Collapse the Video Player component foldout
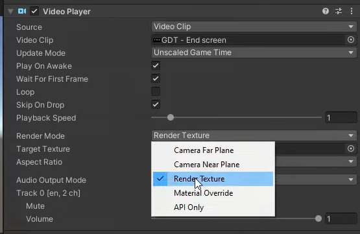Viewport: 360px width, 234px height. (10, 12)
